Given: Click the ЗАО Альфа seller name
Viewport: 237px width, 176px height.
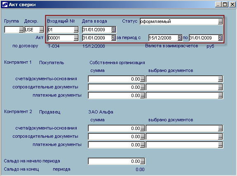Looking at the screenshot, I should point(101,112).
